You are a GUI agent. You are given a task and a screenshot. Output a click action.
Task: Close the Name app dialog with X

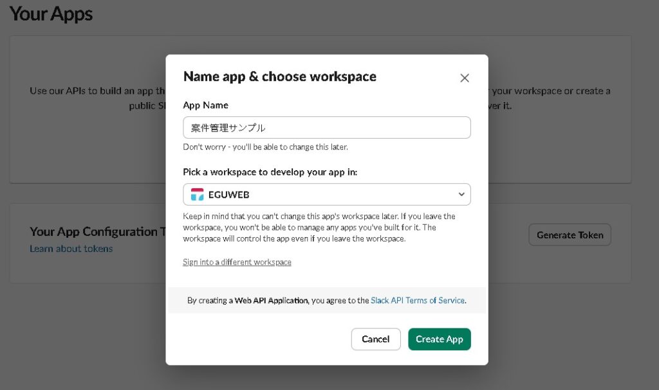(x=464, y=78)
